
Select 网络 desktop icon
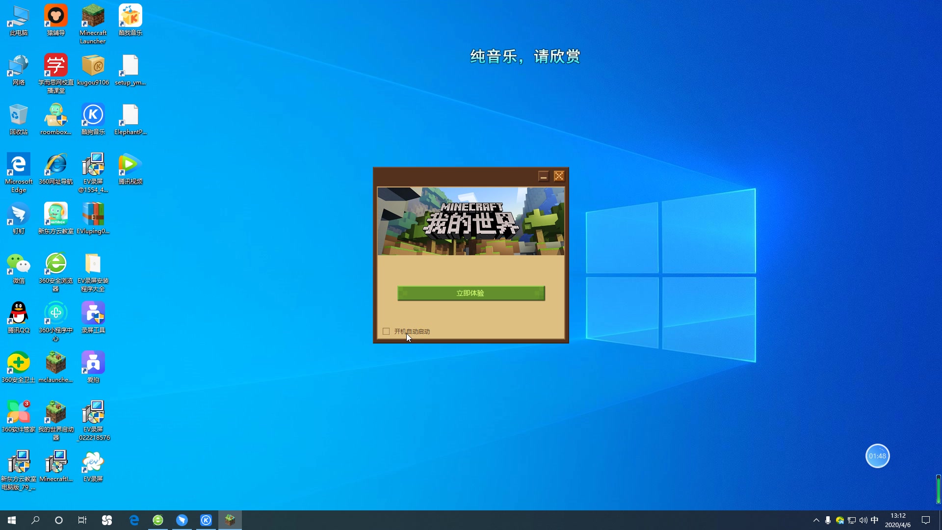click(19, 70)
